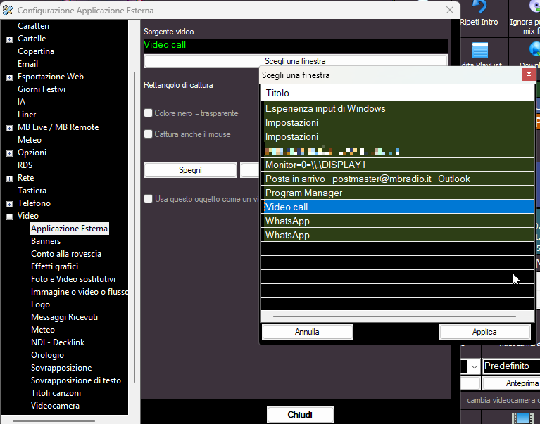The image size is (540, 424).
Task: Select Posta in arrivo Outlook row
Action: 398,179
